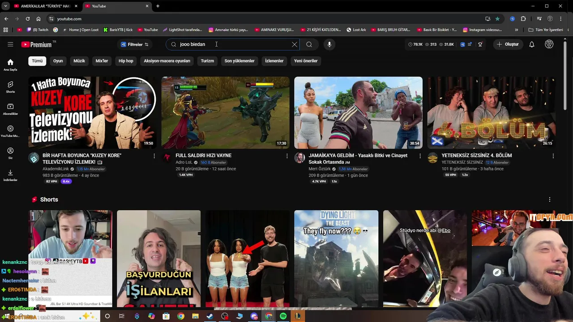
Task: Open the BarisYTB | Kick bookmark
Action: coord(118,30)
